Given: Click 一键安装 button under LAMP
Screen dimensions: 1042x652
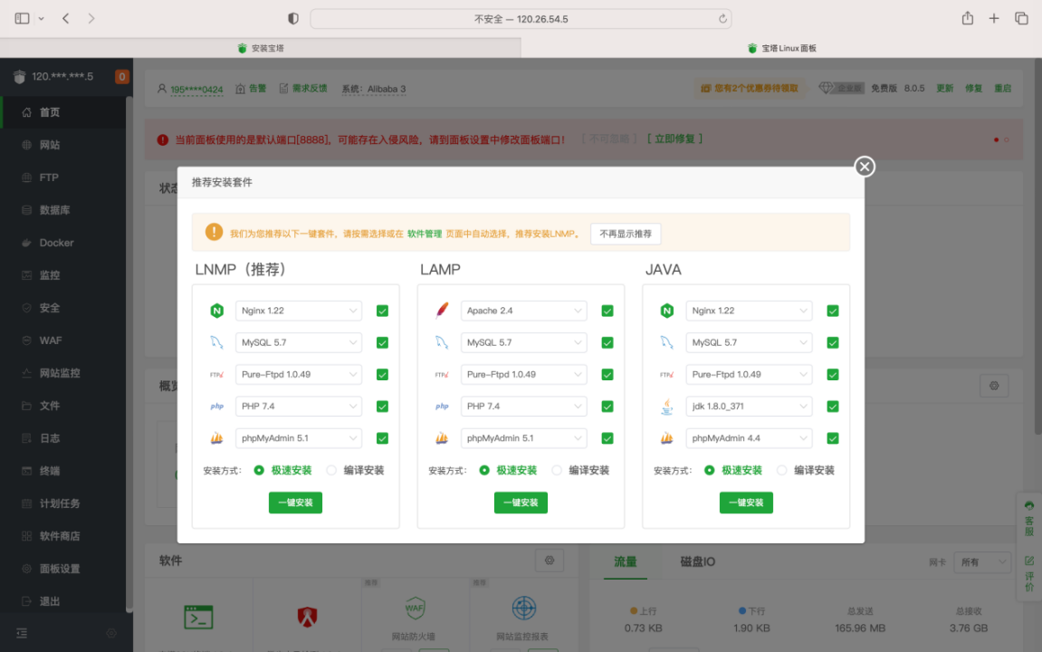Looking at the screenshot, I should pos(521,503).
